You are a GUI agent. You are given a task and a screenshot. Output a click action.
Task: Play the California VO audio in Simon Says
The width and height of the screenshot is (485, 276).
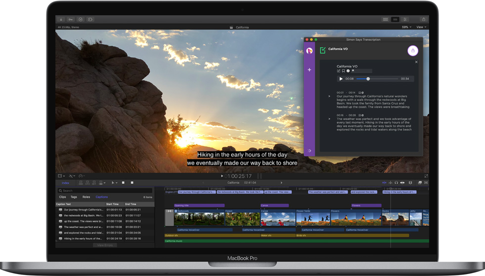click(341, 79)
